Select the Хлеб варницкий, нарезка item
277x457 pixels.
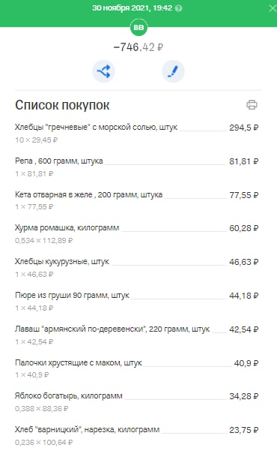click(x=136, y=436)
